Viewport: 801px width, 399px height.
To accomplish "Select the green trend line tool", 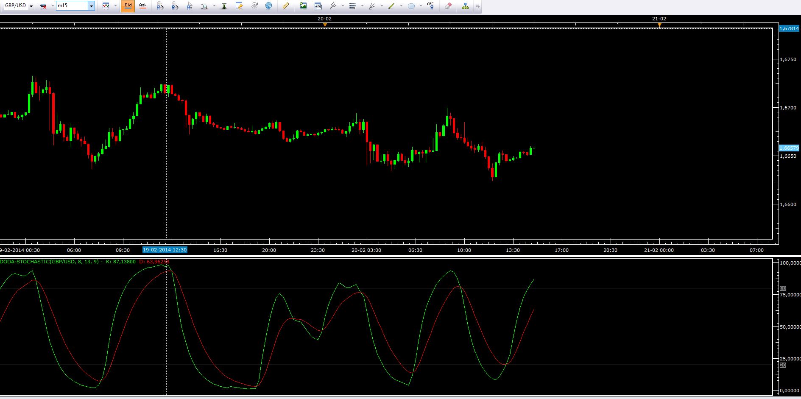I will [x=391, y=6].
